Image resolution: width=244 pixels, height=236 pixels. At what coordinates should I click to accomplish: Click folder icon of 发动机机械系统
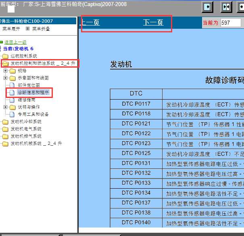[5, 144]
